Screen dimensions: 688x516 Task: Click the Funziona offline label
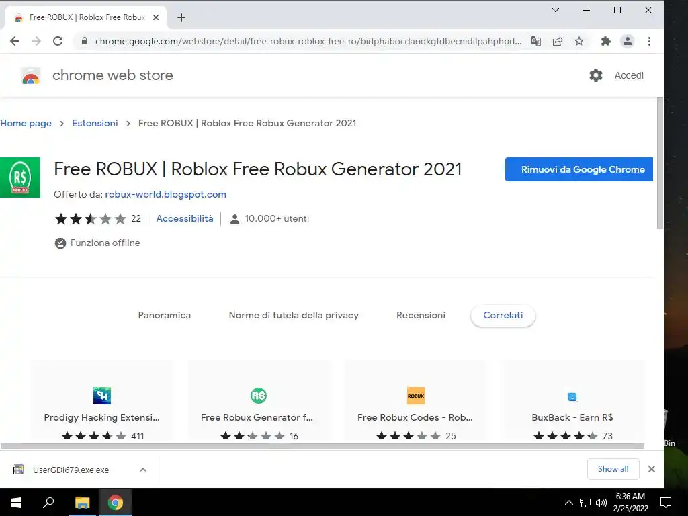(105, 243)
